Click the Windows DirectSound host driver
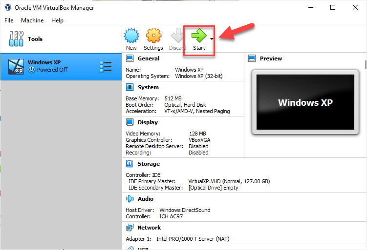The height and width of the screenshot is (250, 367). pos(185,210)
